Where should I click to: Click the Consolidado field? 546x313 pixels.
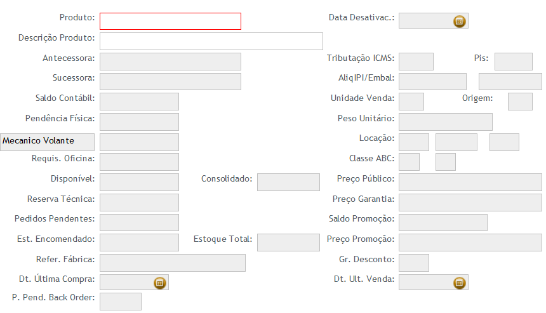(288, 182)
